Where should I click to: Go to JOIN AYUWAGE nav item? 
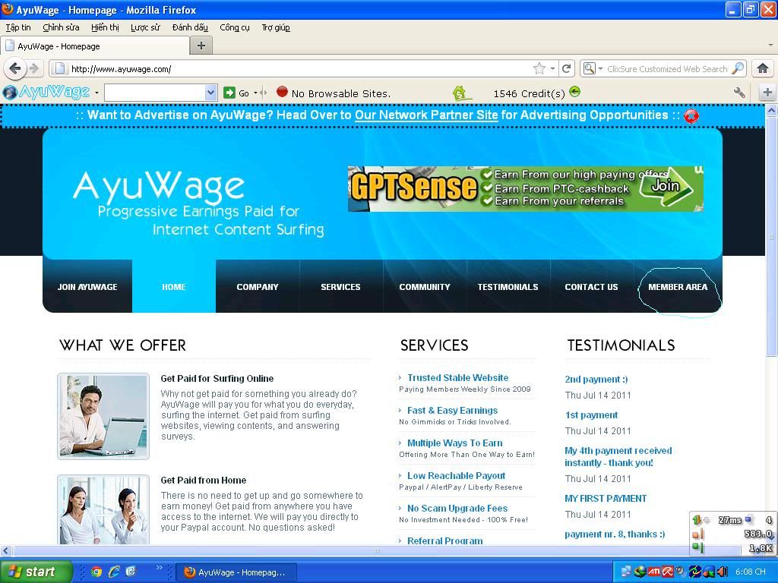[x=87, y=286]
